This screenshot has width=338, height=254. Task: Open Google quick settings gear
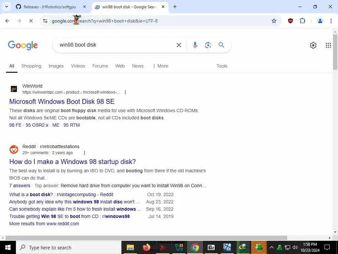coord(313,45)
